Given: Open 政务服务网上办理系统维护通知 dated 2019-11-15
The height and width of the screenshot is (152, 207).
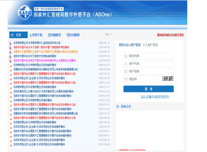Looking at the screenshot, I should click(x=44, y=91).
